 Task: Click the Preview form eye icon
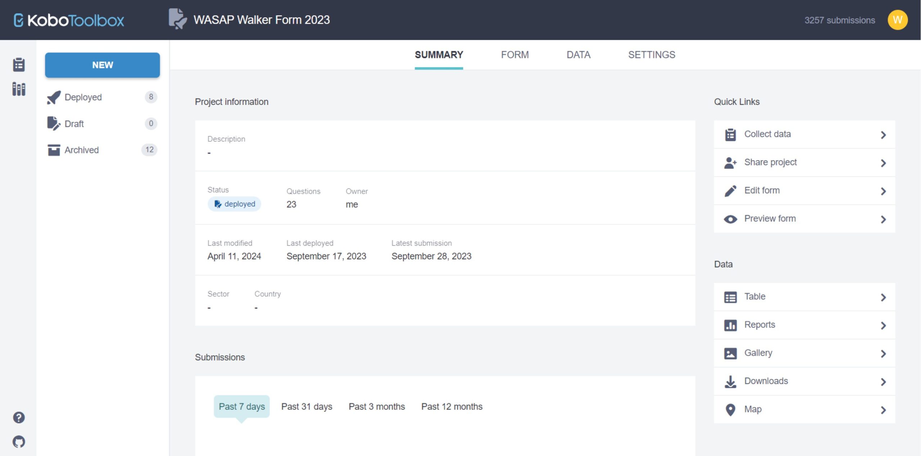point(730,219)
